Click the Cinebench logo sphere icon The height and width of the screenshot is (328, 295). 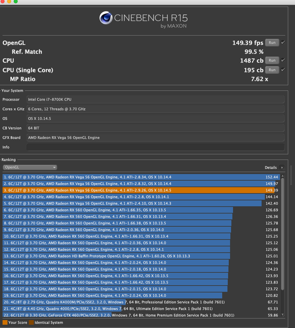point(106,18)
